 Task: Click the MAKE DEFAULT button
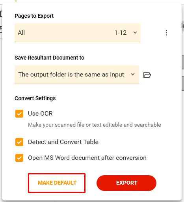click(x=57, y=183)
